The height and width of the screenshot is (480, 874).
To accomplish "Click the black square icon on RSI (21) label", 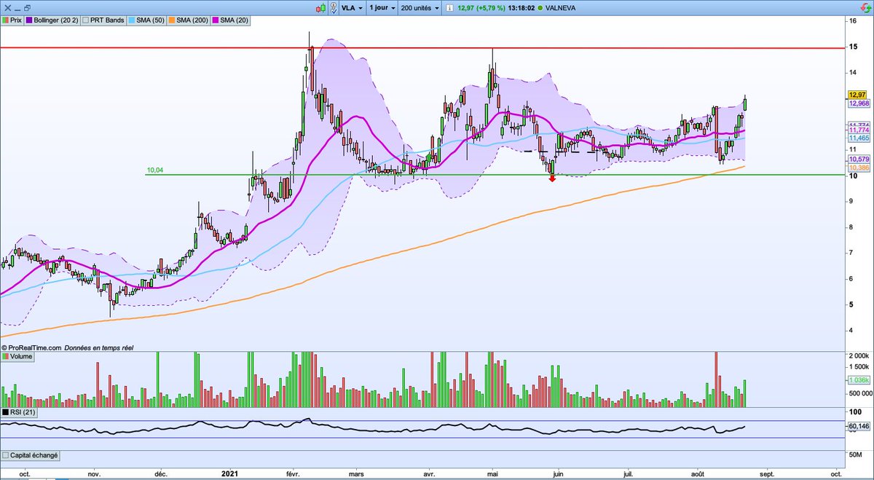I will pyautogui.click(x=5, y=413).
